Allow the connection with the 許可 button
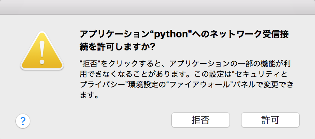The height and width of the screenshot is (139, 315). tap(270, 120)
